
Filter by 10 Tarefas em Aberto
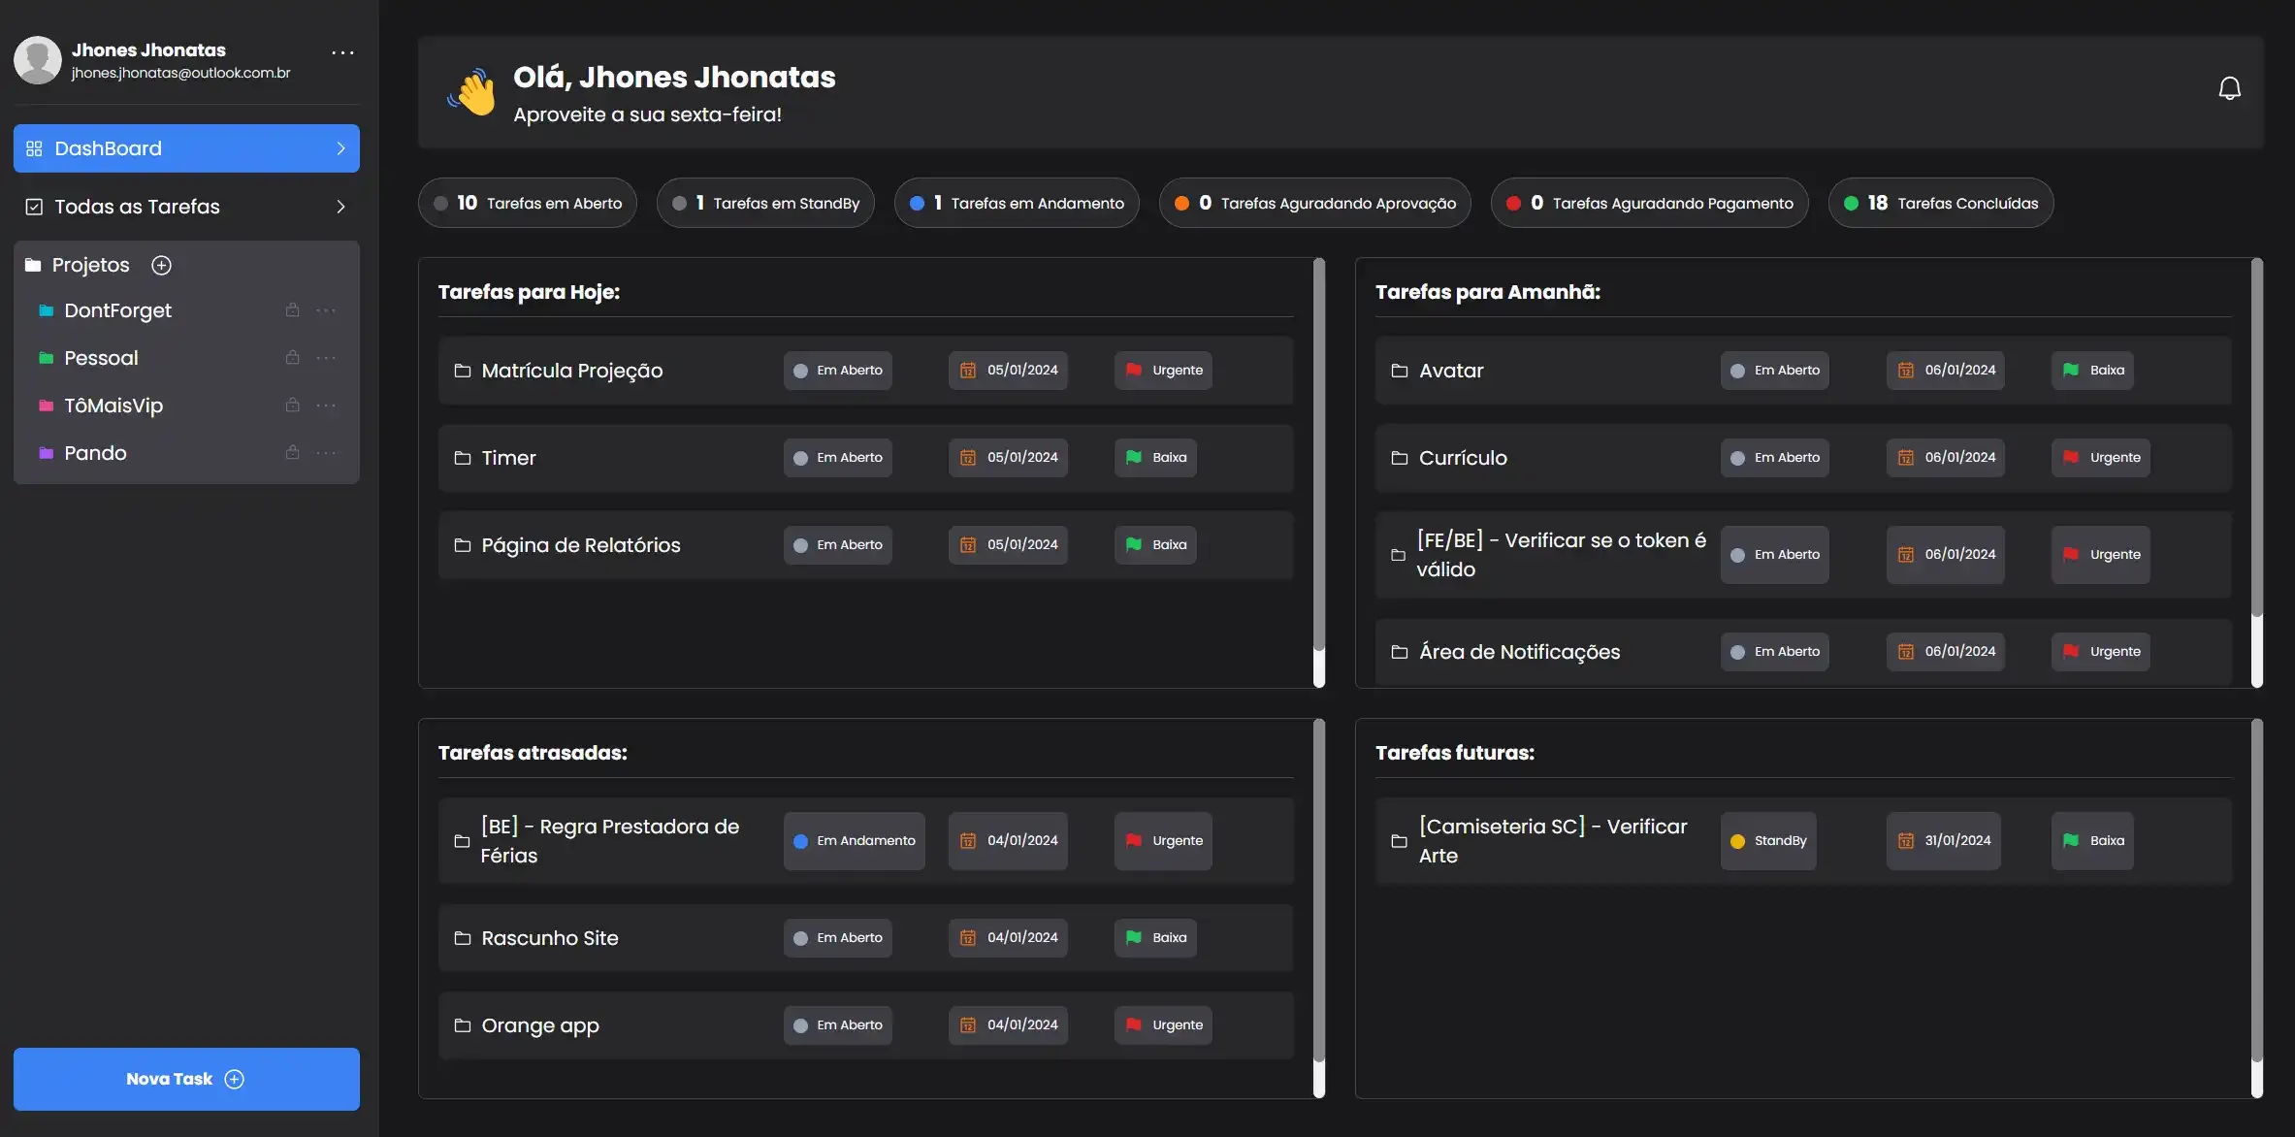point(528,203)
